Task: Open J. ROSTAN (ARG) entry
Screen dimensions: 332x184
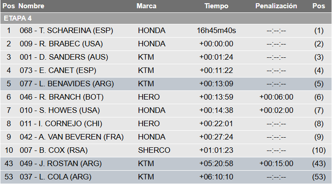Action: [61, 164]
